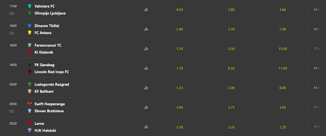Open stats icon for Ludogorets Razgrad match

tap(146, 88)
